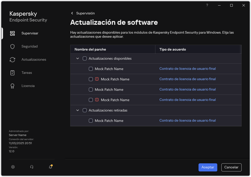Collapse the Actualizaciones disponibles group
251x177 pixels.
(x=78, y=58)
